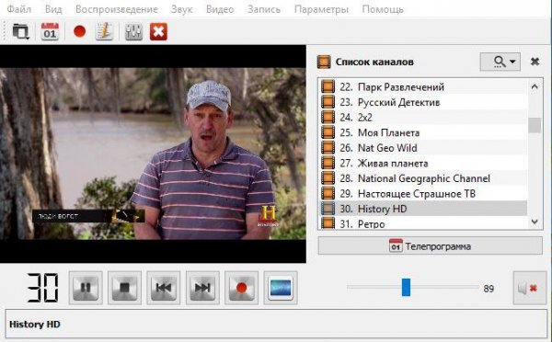Click the film icon beside Моя Планета

click(x=328, y=132)
